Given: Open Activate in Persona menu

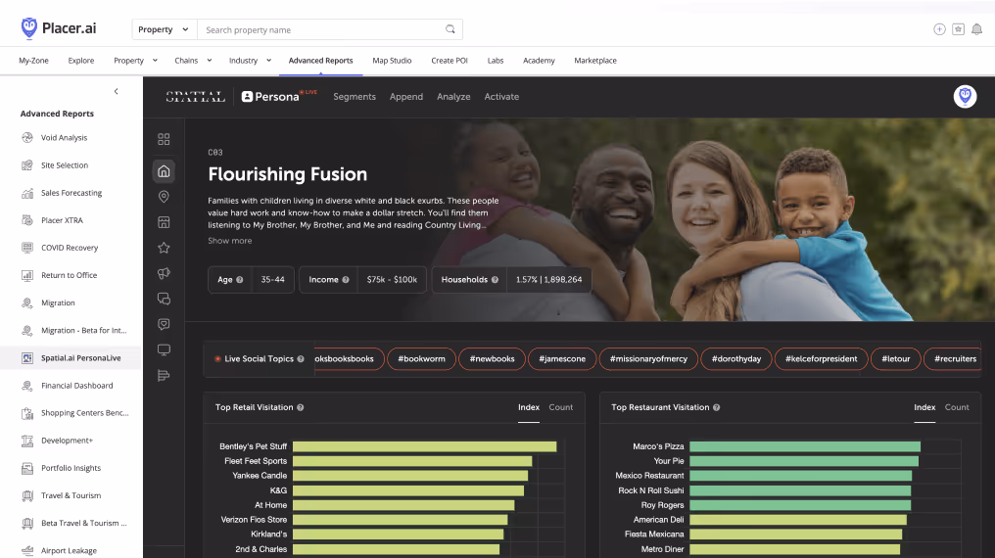Looking at the screenshot, I should click(x=501, y=96).
